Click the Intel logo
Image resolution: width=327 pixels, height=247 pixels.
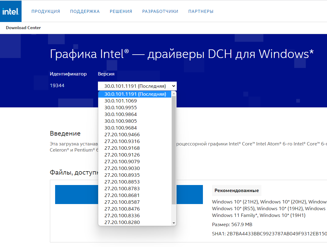[11, 11]
